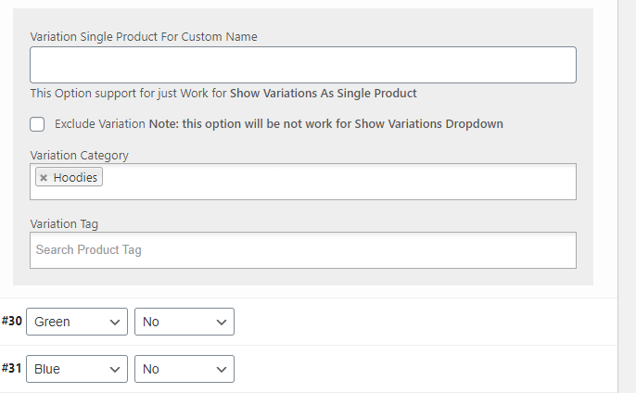636x393 pixels.
Task: Select the Hoodies tag text
Action: [75, 178]
